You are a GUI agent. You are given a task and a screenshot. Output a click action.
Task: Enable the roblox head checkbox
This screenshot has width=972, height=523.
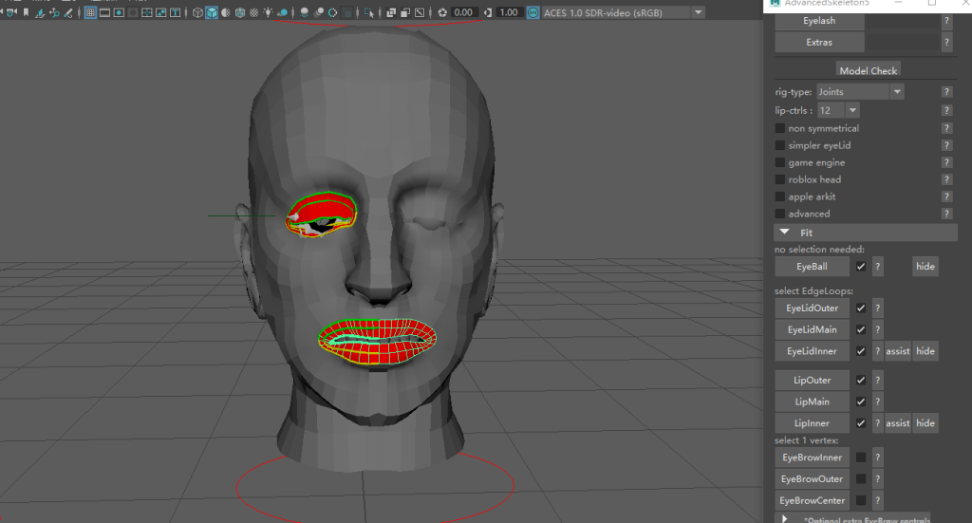pos(780,179)
